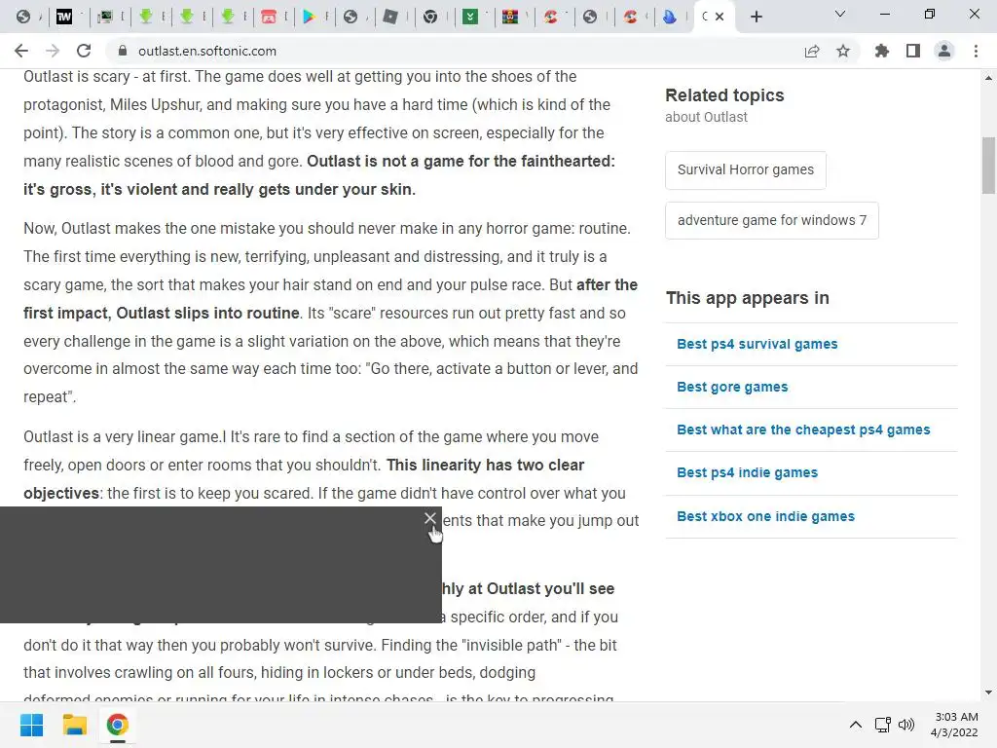Switch to the Roblox tab
Image resolution: width=997 pixels, height=748 pixels.
[390, 17]
